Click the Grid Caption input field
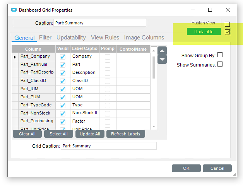Screen dimensions: 243x188 [x=108, y=146]
